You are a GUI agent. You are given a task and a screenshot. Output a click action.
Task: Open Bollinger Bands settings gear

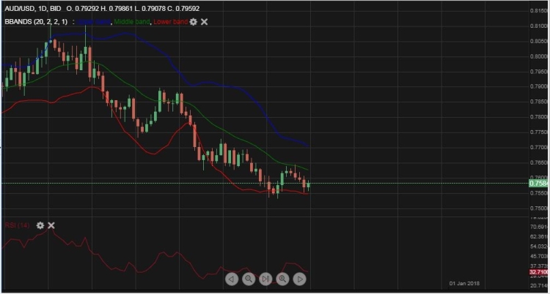194,22
